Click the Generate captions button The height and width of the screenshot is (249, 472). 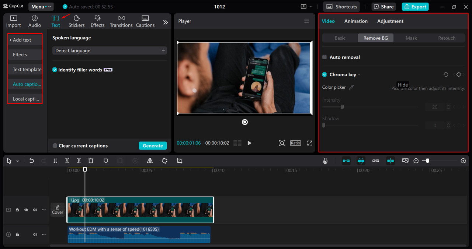point(153,145)
